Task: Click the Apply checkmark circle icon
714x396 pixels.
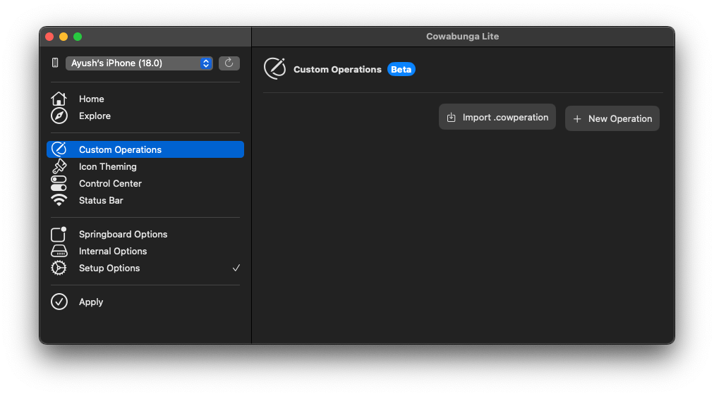Action: coord(59,302)
